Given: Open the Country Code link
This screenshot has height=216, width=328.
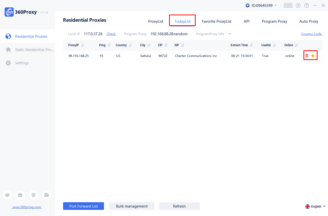Looking at the screenshot, I should point(312,34).
